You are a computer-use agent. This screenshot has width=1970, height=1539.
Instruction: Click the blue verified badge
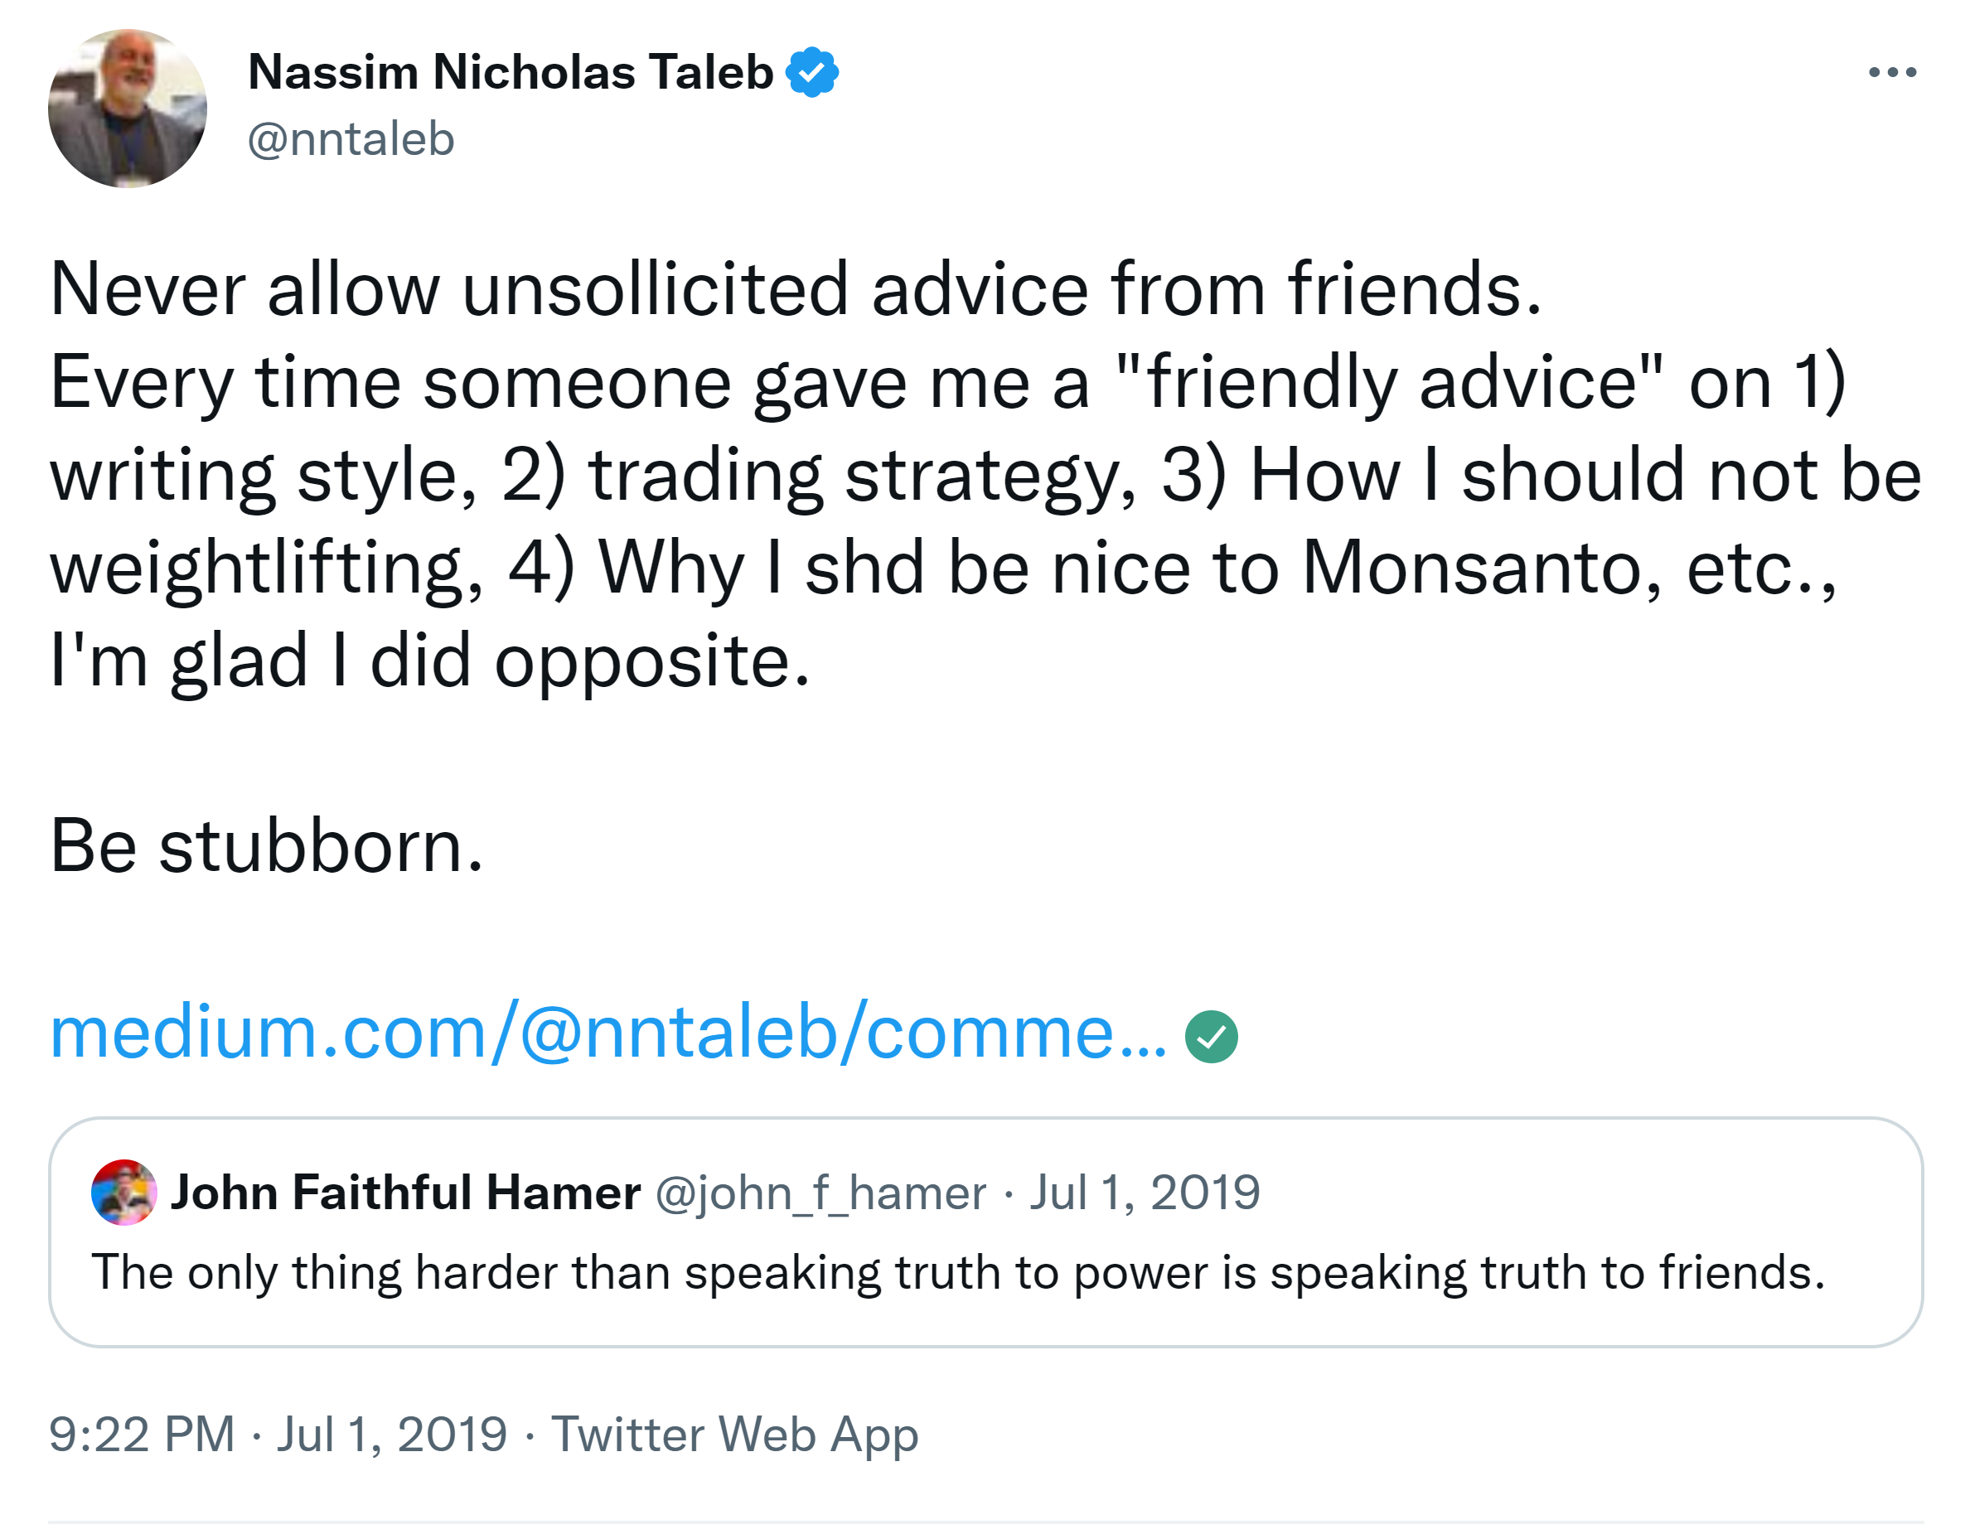(x=812, y=72)
